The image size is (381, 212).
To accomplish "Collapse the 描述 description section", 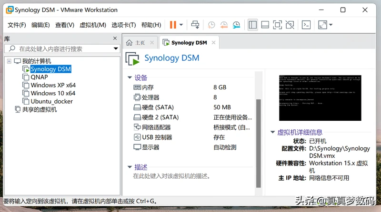I will click(x=130, y=167).
